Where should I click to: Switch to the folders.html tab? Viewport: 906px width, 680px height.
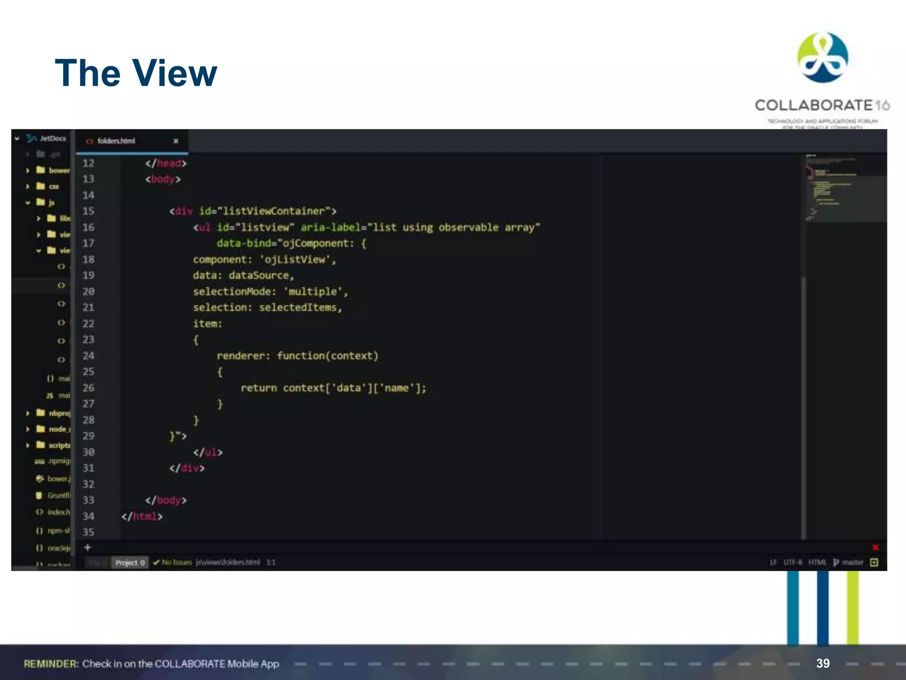click(117, 141)
